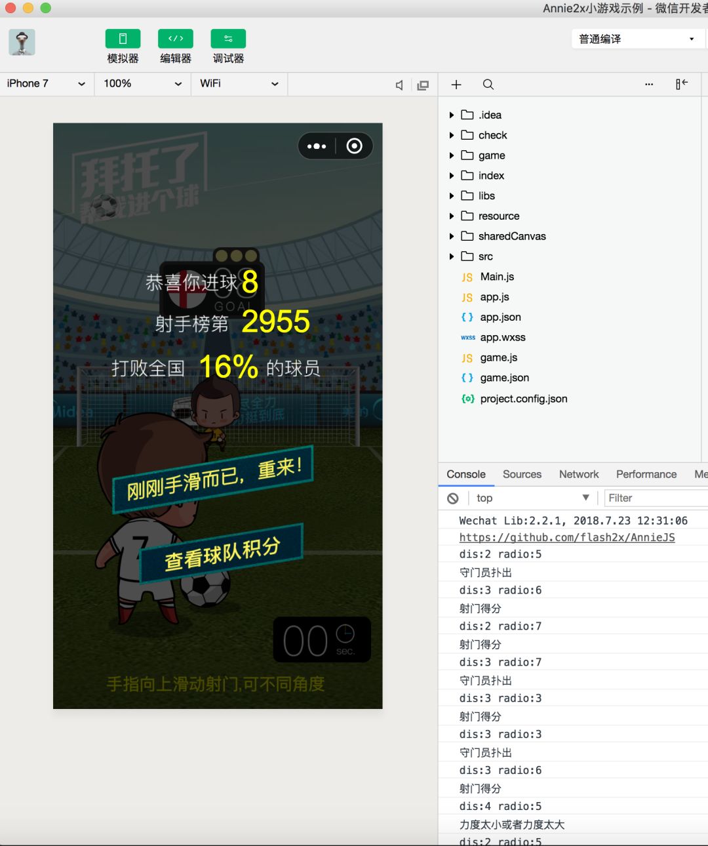Tap the mini program close target icon
The width and height of the screenshot is (708, 846).
pos(354,146)
